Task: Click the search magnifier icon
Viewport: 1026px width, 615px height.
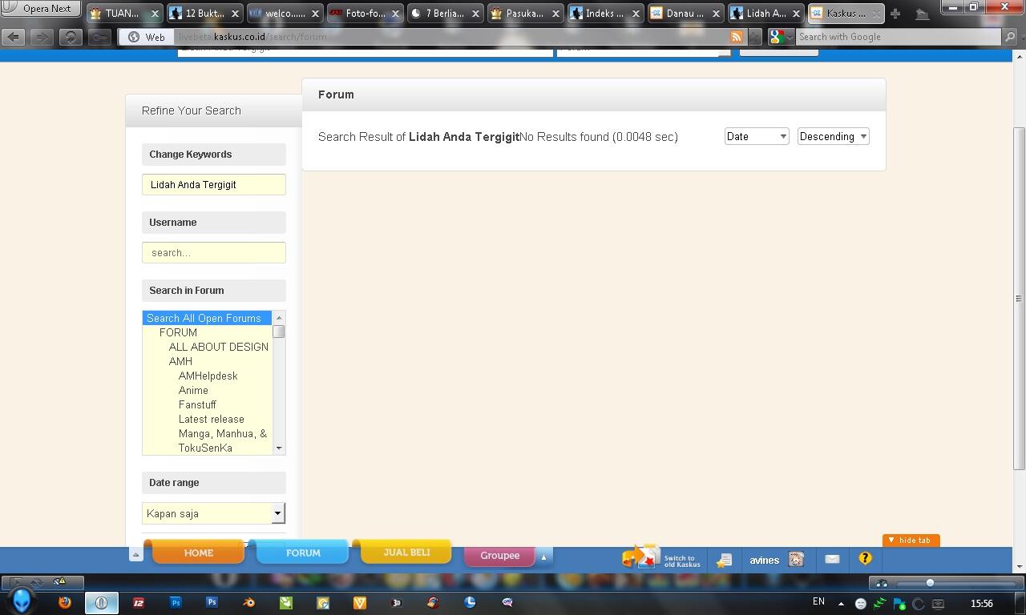Action: 1009,37
